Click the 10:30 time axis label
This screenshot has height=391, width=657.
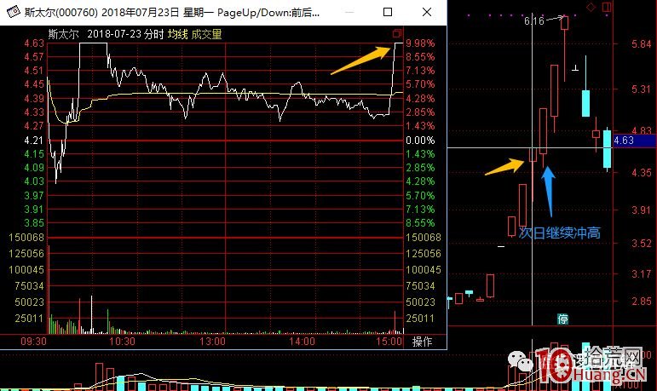tap(122, 342)
